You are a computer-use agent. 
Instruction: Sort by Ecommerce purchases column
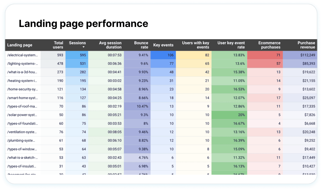[x=269, y=45]
